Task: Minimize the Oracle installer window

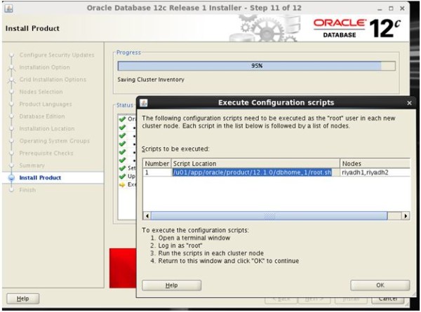Action: (x=380, y=9)
